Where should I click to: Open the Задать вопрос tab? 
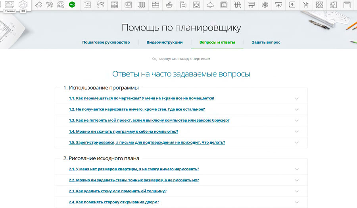(266, 42)
